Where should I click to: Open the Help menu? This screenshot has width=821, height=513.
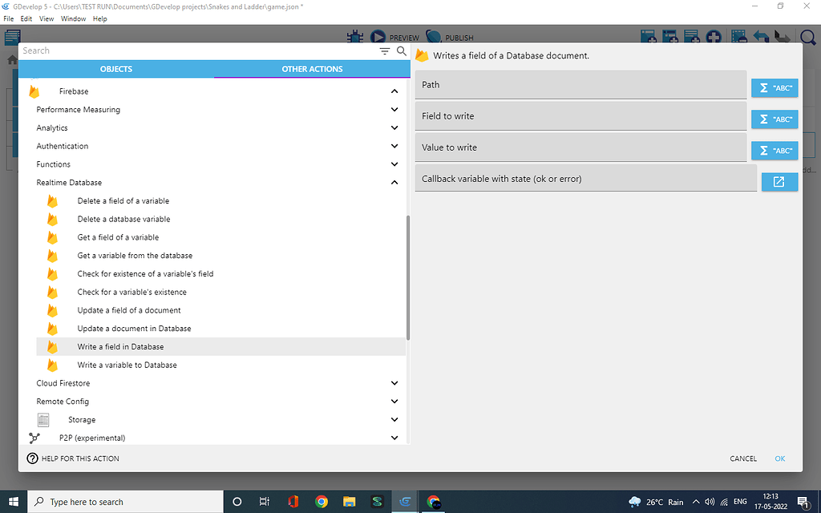99,18
